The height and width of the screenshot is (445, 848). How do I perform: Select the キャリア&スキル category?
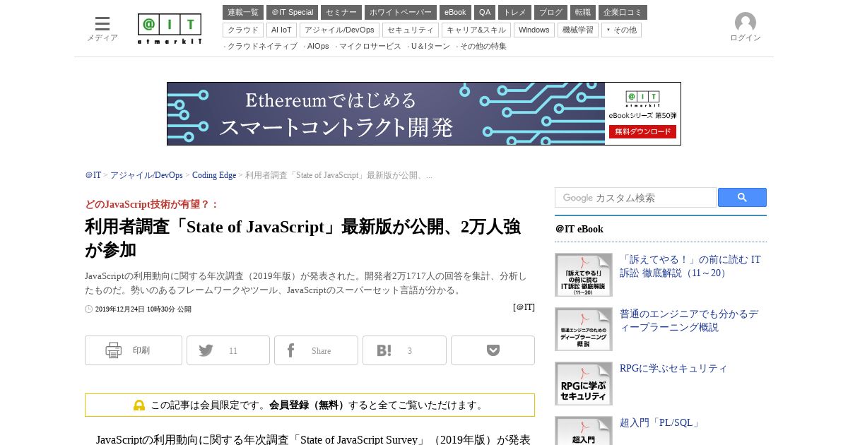pyautogui.click(x=476, y=30)
